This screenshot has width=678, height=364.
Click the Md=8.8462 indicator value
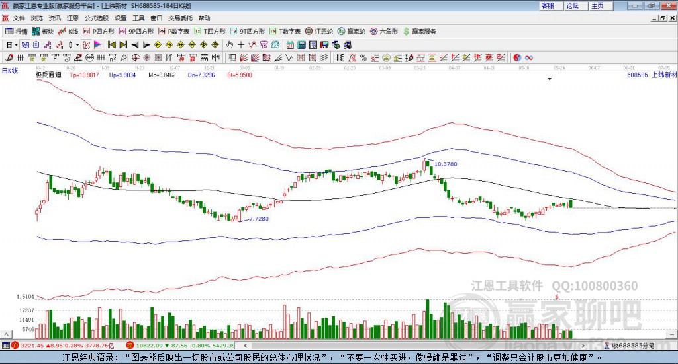coord(162,75)
